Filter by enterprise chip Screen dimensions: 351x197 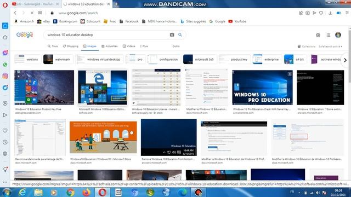[x=267, y=60]
